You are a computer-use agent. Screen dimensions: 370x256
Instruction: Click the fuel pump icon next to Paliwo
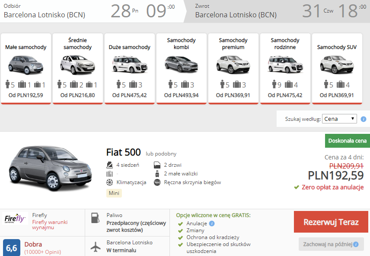coord(96,218)
